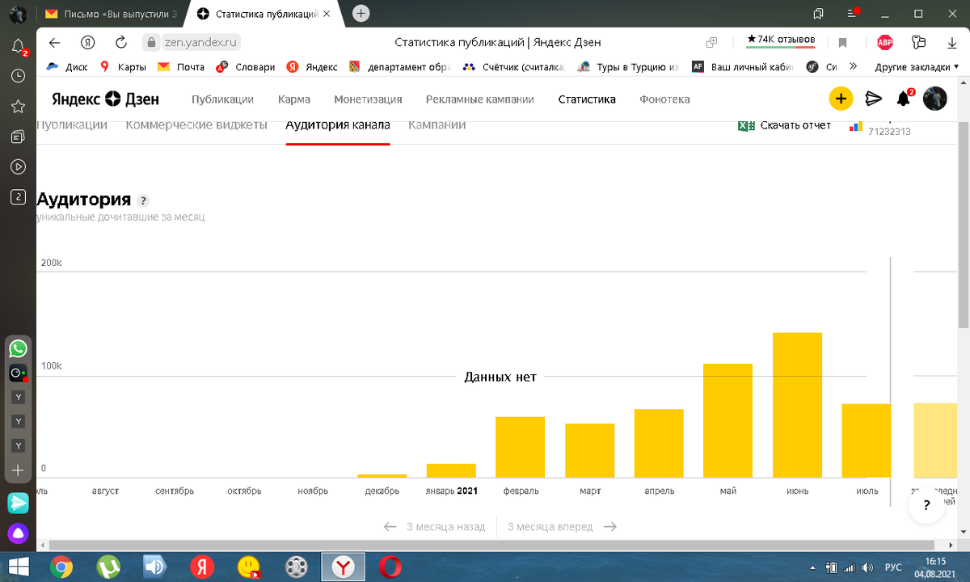
Task: Open WhatsApp from the sidebar
Action: click(18, 348)
